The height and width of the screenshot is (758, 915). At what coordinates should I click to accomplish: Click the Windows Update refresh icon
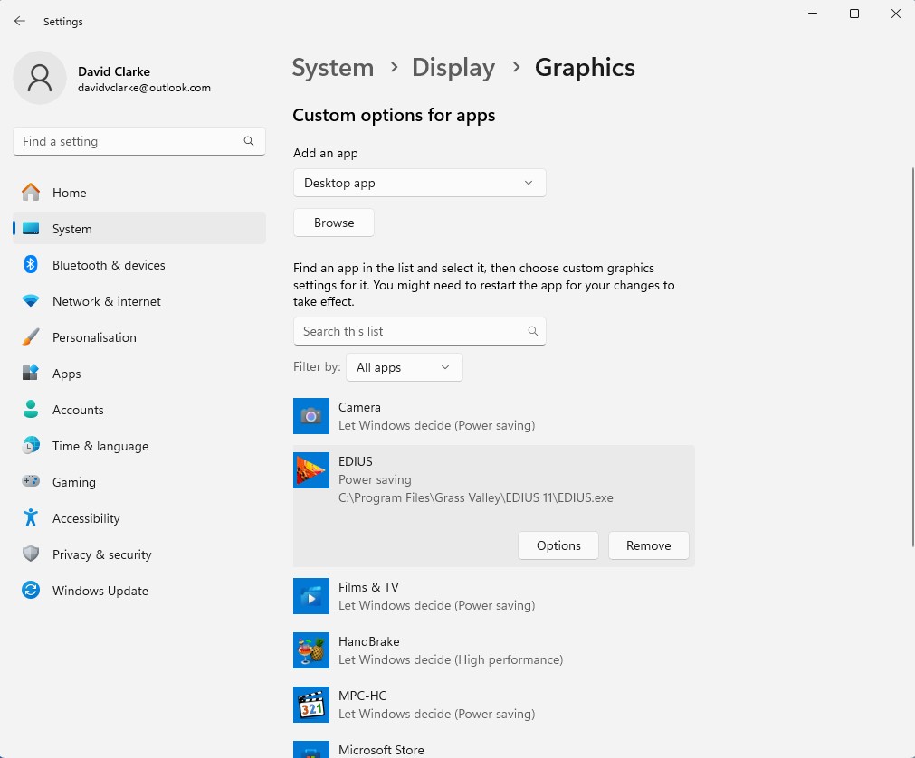coord(31,590)
